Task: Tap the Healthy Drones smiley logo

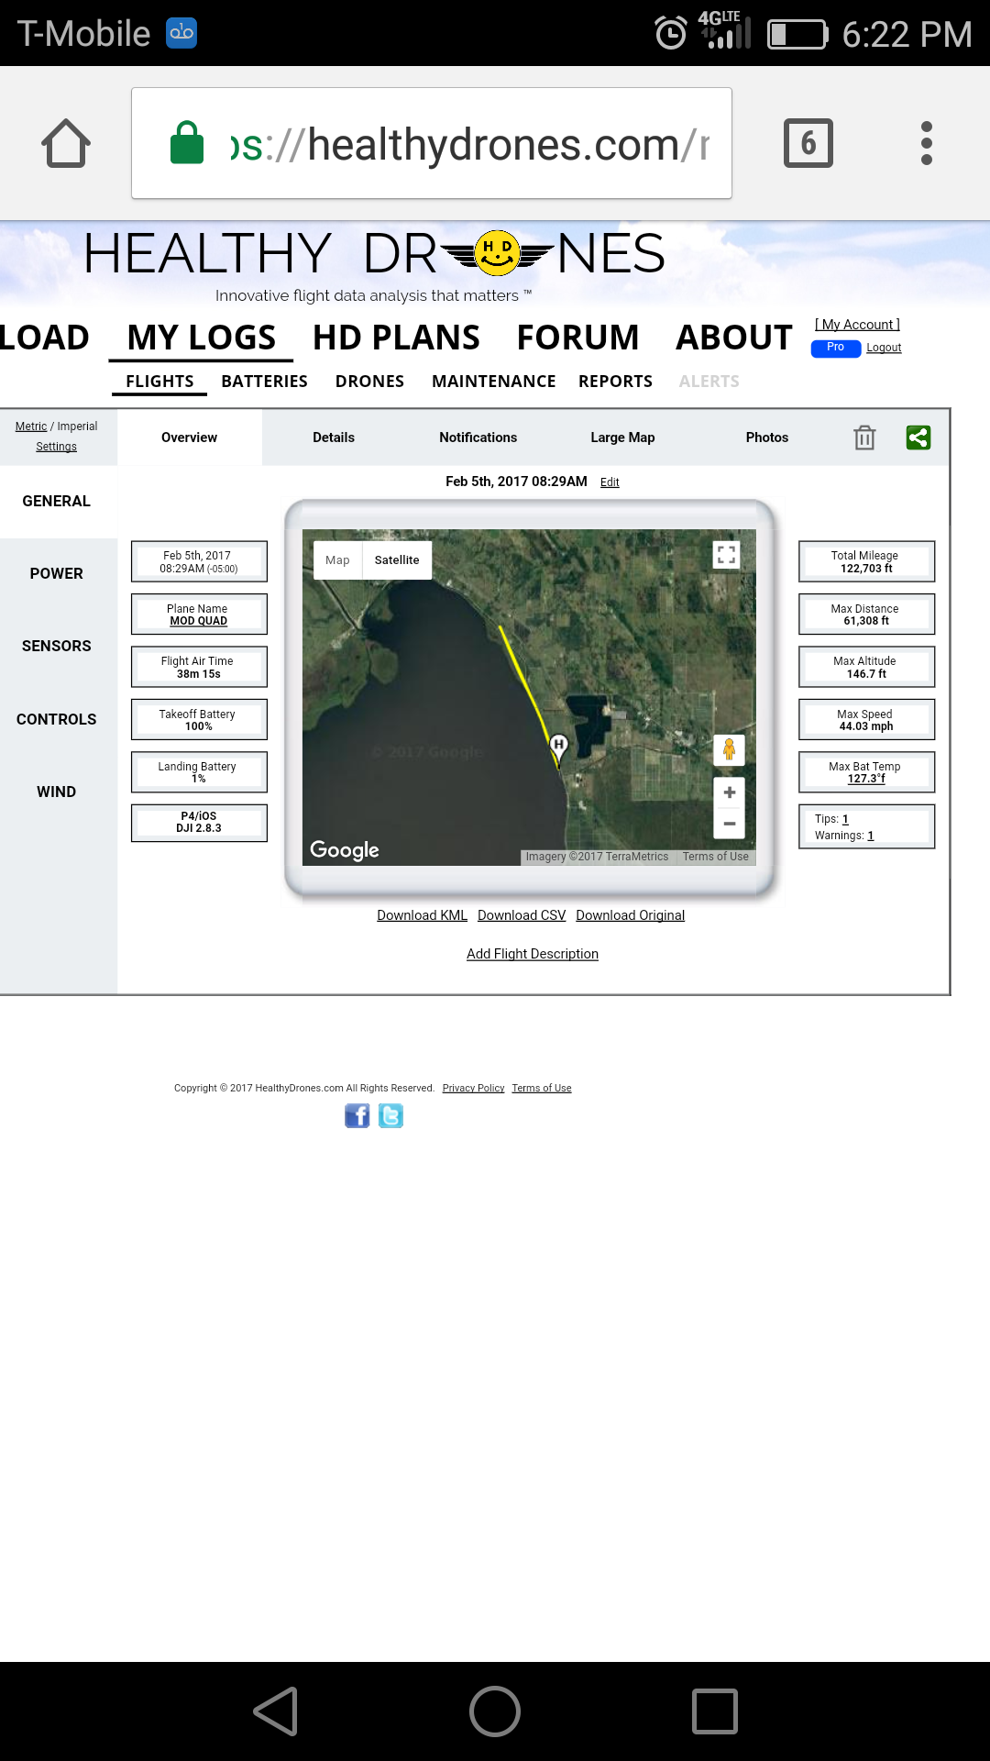Action: coord(497,253)
